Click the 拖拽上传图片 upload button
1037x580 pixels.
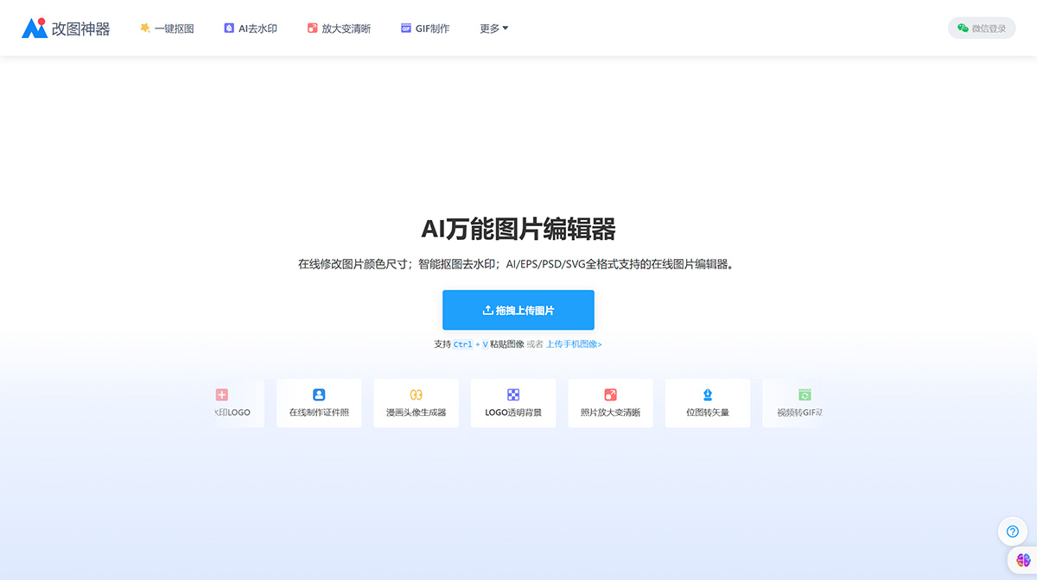[518, 310]
